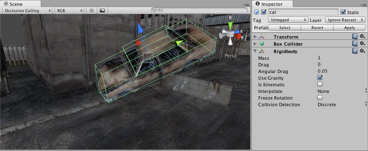Enable Is Kinematic checkbox
The height and width of the screenshot is (151, 368).
coord(320,84)
